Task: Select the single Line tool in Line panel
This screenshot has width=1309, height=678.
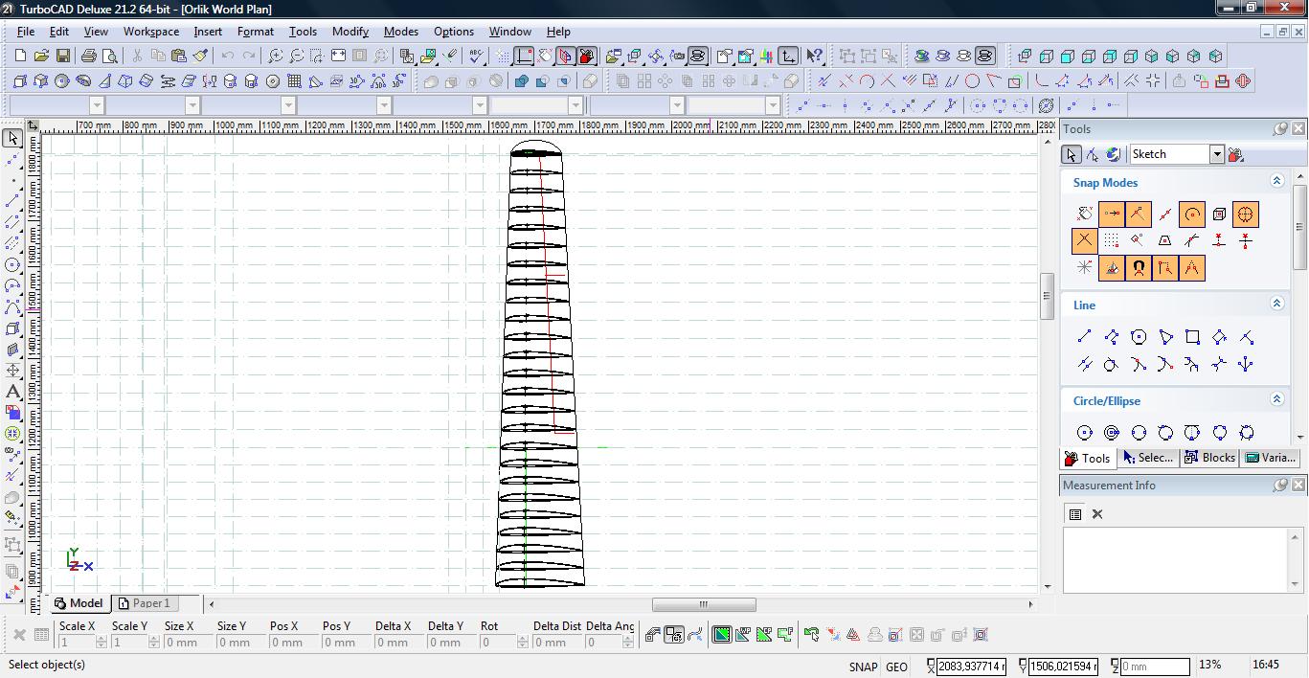Action: (x=1084, y=337)
